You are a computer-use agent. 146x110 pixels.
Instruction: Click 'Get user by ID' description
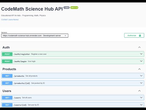[x=33, y=105]
